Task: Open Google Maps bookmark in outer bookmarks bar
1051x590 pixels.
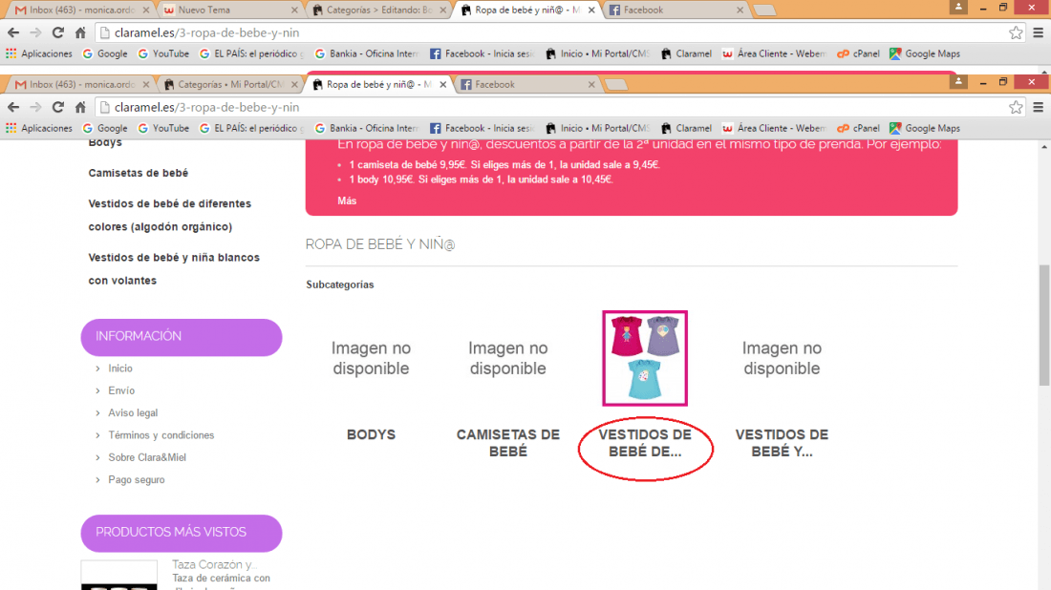Action: tap(925, 53)
